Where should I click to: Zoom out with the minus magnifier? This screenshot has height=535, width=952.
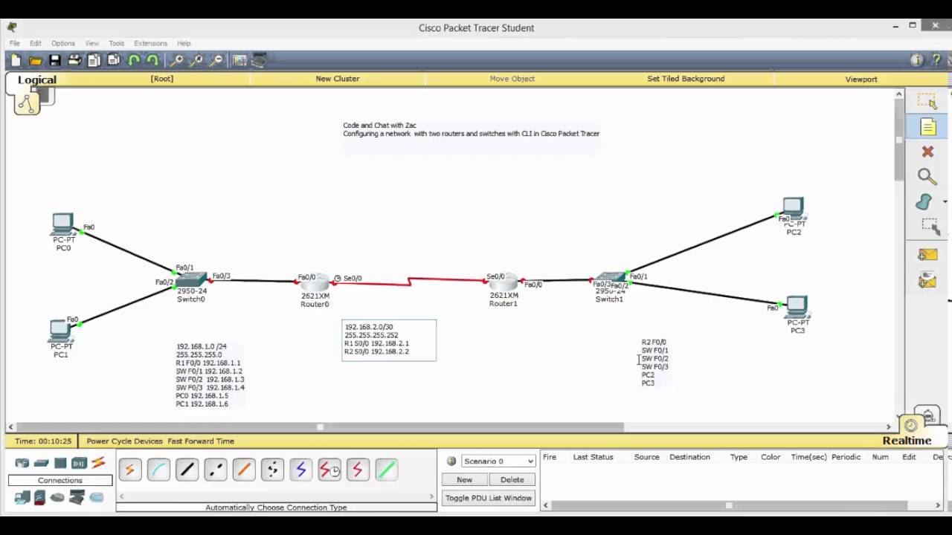point(216,60)
